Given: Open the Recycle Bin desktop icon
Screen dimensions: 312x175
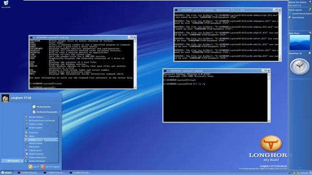Looking at the screenshot, I should point(6,4).
